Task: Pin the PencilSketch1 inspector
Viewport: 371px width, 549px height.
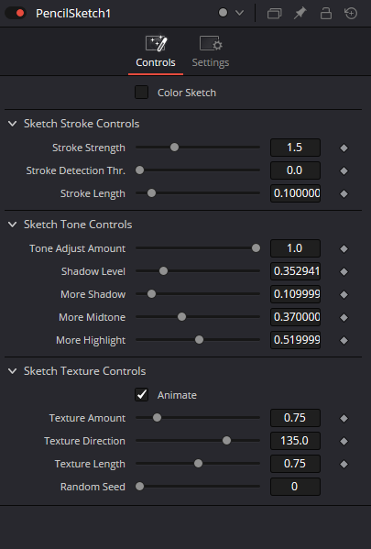Action: [300, 14]
